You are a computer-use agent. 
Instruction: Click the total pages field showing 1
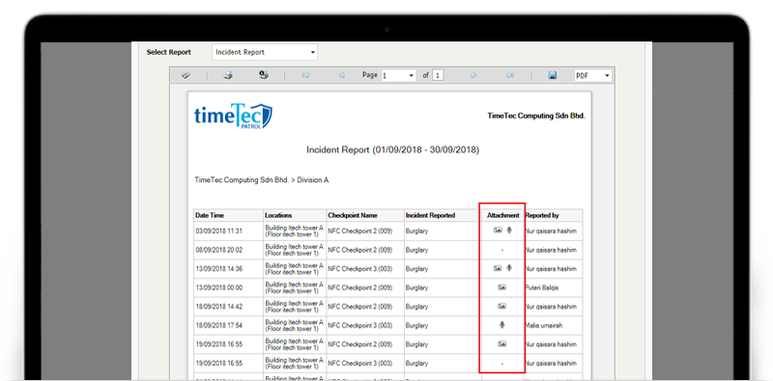click(x=438, y=76)
